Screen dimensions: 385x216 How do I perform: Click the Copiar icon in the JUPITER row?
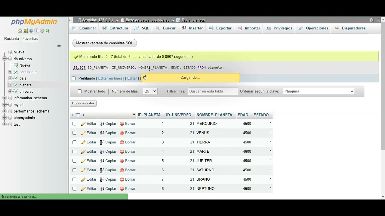(x=102, y=161)
